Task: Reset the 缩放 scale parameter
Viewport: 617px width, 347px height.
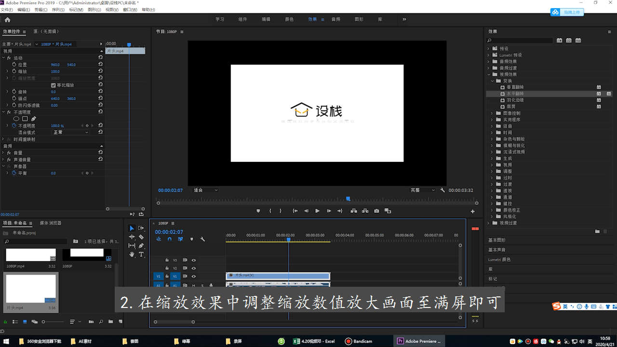Action: (x=100, y=71)
